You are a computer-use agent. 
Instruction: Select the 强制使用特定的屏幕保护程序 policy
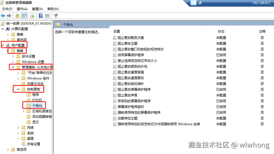click(139, 113)
